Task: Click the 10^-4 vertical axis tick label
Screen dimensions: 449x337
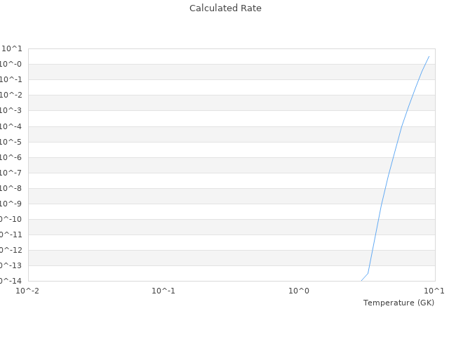Action: click(x=12, y=126)
